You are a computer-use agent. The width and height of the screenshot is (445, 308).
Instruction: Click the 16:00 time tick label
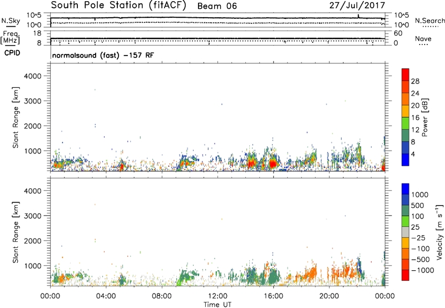coord(273,296)
